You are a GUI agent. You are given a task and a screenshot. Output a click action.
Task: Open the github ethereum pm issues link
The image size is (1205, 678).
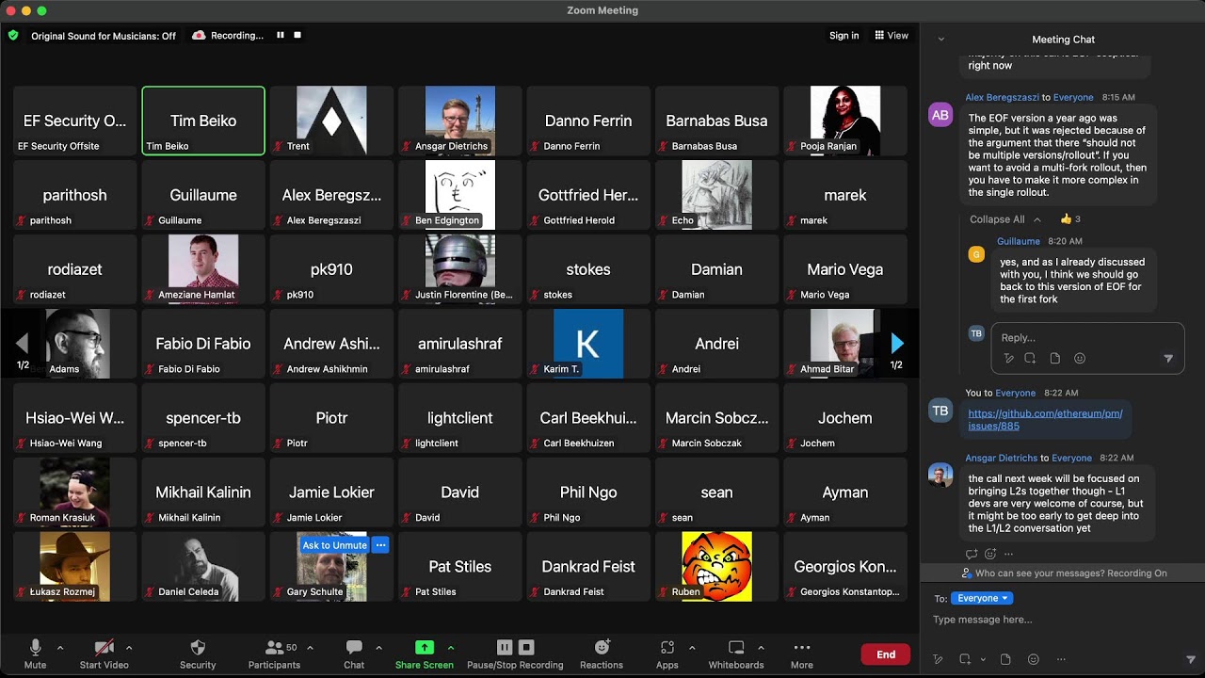(1045, 420)
